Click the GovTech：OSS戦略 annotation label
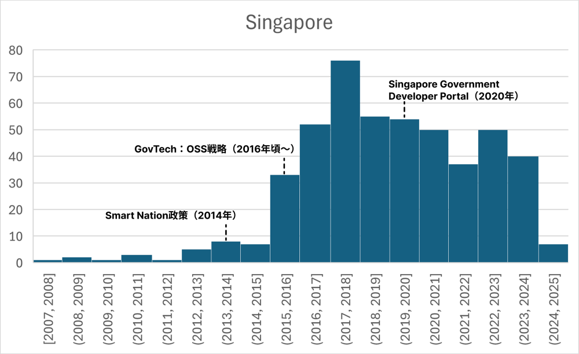Viewport: 579px width, 354px height. coord(215,149)
